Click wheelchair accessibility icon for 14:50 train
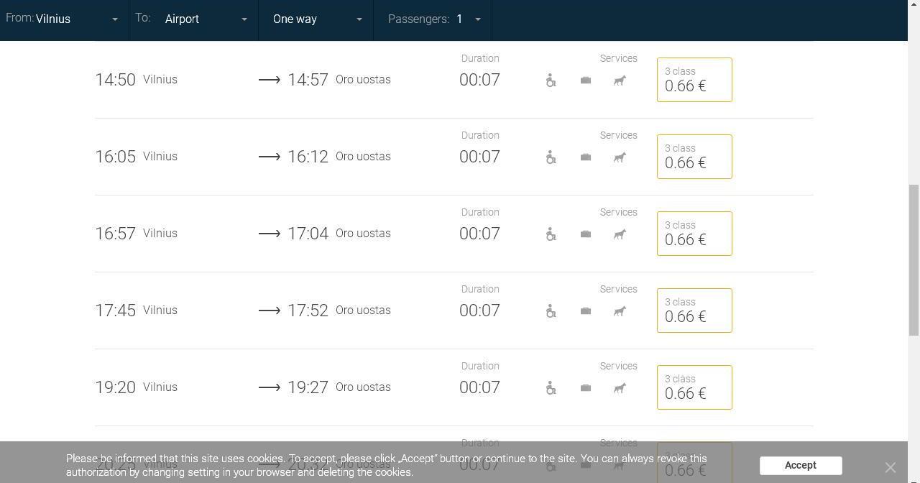The width and height of the screenshot is (920, 483). tap(551, 80)
